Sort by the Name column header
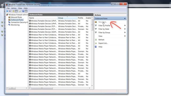The height and width of the screenshot is (96, 171). click(43, 18)
